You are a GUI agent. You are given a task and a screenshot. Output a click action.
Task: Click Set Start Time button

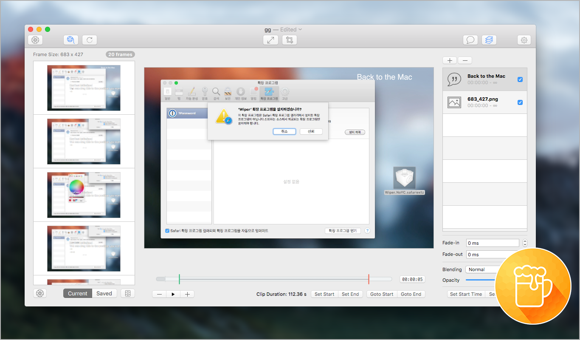pyautogui.click(x=466, y=294)
